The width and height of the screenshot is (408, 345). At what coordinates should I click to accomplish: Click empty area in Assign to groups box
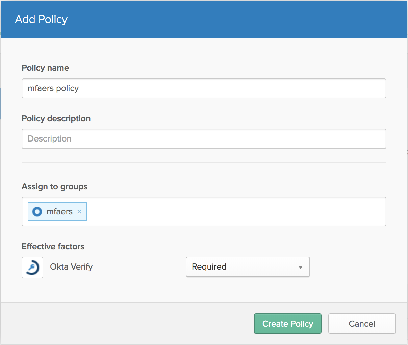pyautogui.click(x=236, y=212)
